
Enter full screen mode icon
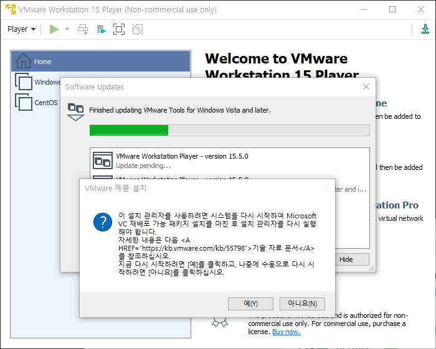(x=119, y=29)
